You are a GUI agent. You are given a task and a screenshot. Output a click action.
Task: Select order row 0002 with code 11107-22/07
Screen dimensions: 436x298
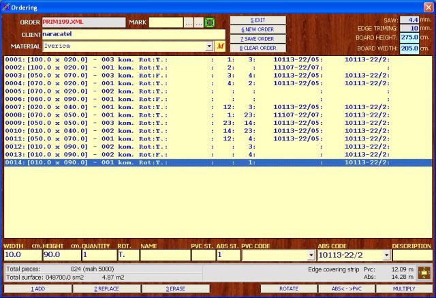click(218, 68)
